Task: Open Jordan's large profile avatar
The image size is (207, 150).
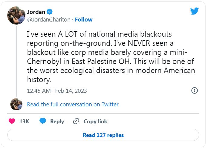Action: click(16, 16)
